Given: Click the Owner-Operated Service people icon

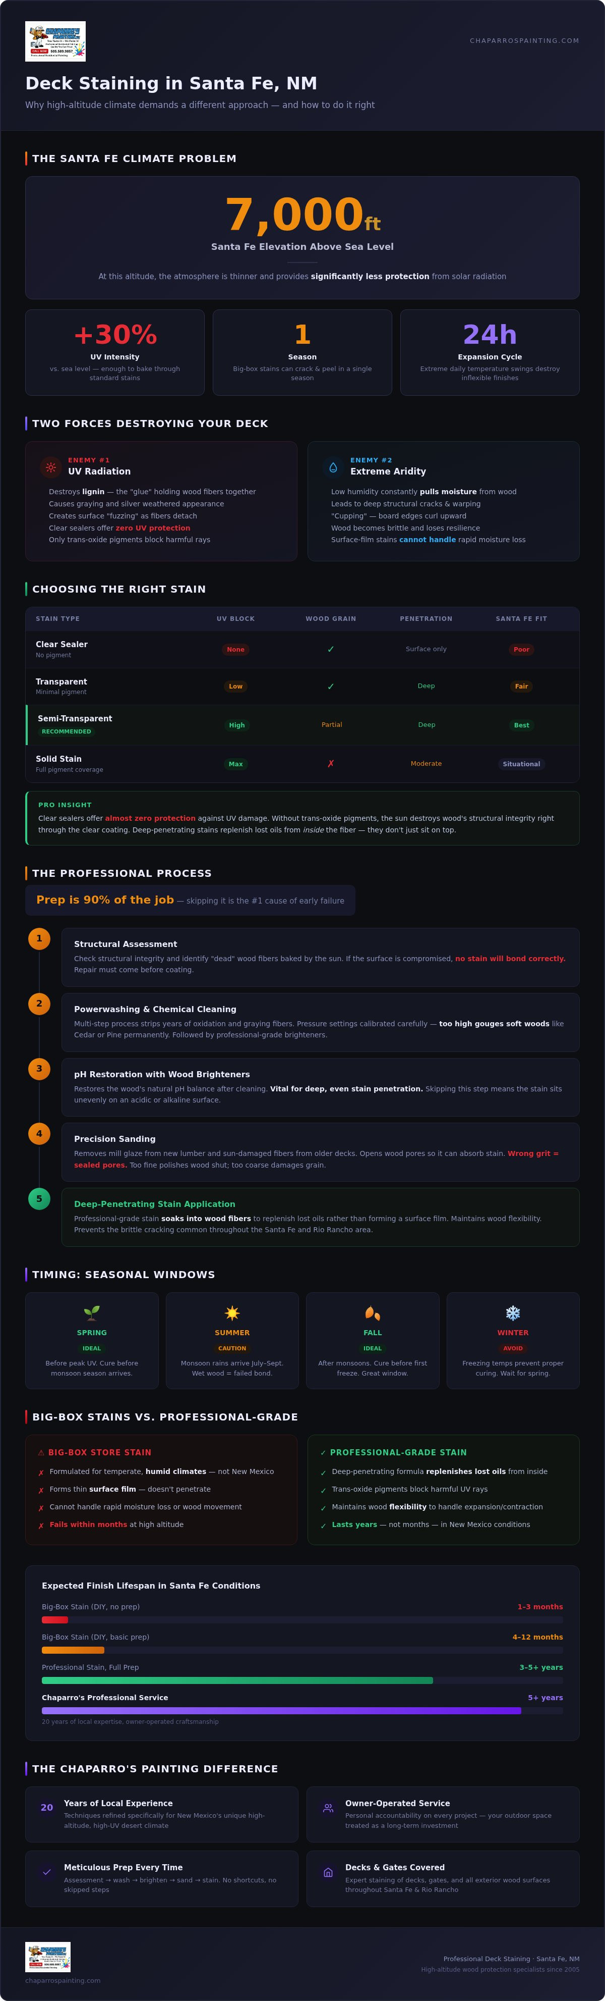Looking at the screenshot, I should coord(328,1808).
